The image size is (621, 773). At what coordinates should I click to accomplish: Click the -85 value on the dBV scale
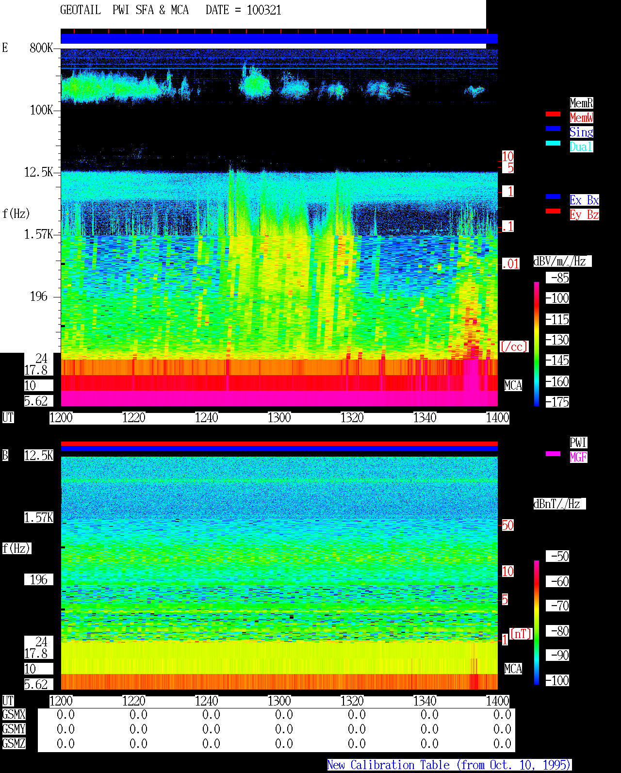coord(558,278)
